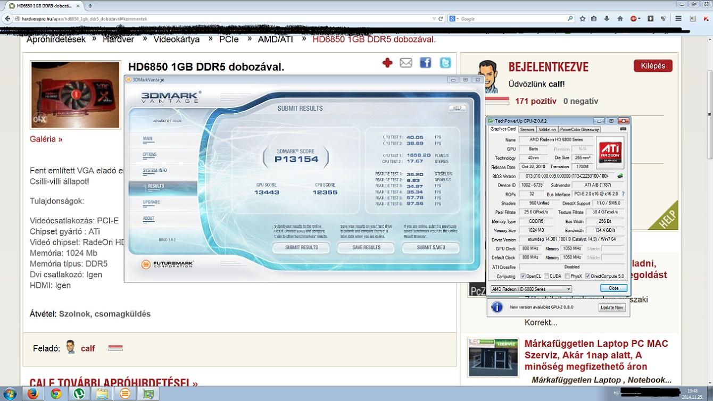Viewport: 713px width, 401px height.
Task: Click the red plus icon next to ad title
Action: pos(387,63)
